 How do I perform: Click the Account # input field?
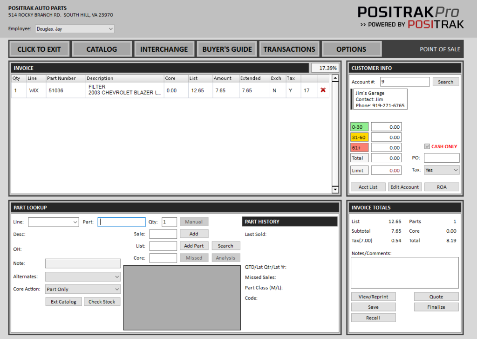405,82
